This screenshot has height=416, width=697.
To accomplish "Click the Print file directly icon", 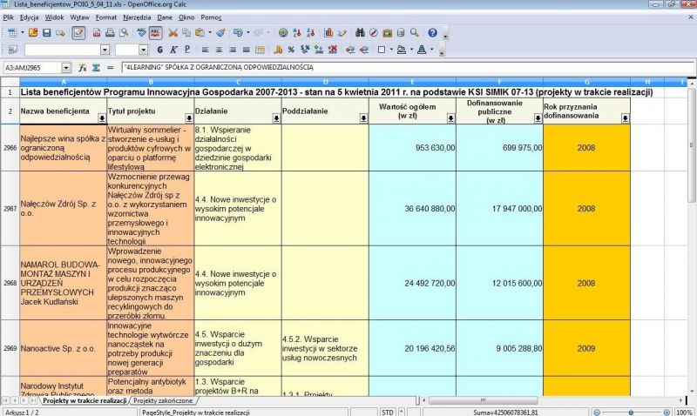I will pyautogui.click(x=110, y=33).
